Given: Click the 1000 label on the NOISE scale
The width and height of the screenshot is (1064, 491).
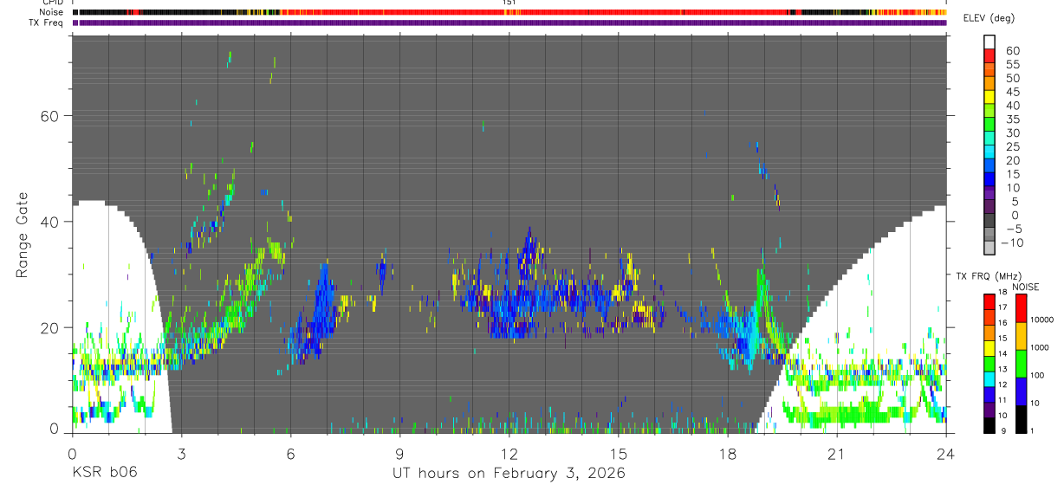Looking at the screenshot, I should (1041, 347).
